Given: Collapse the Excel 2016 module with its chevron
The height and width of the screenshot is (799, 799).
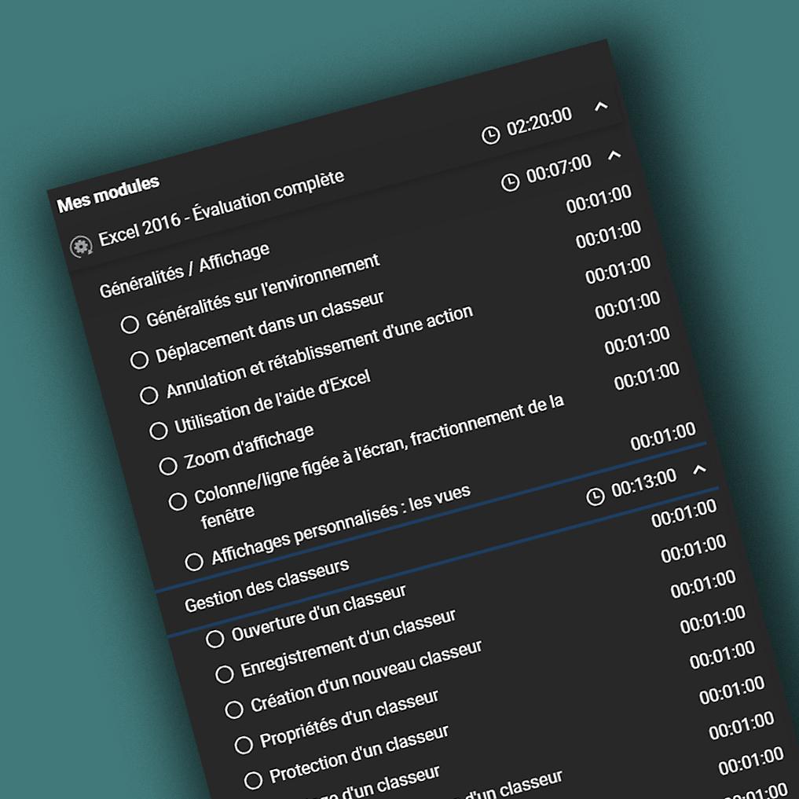Looking at the screenshot, I should point(601,107).
